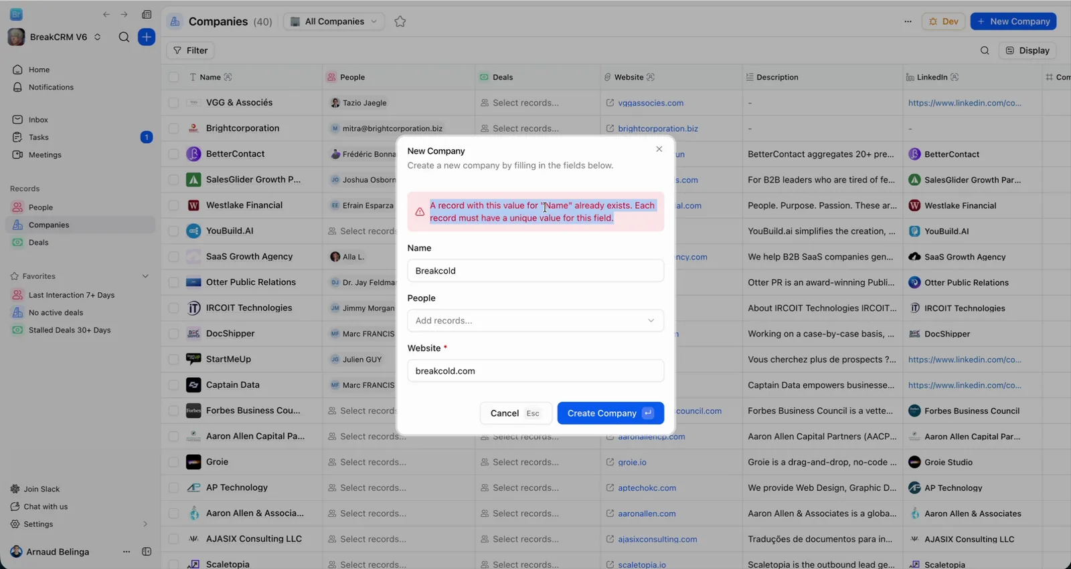Click the BetterContact company logo icon

[x=193, y=154]
